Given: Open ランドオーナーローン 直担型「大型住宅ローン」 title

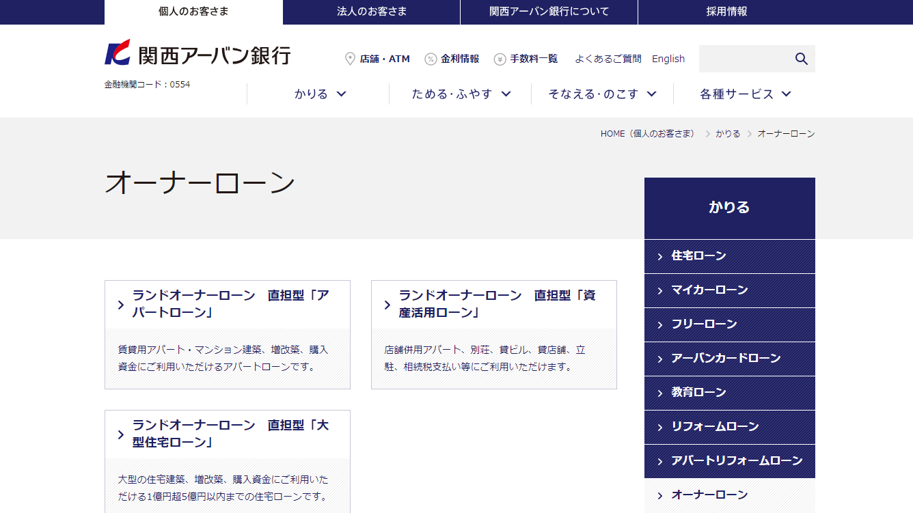Looking at the screenshot, I should coord(231,434).
